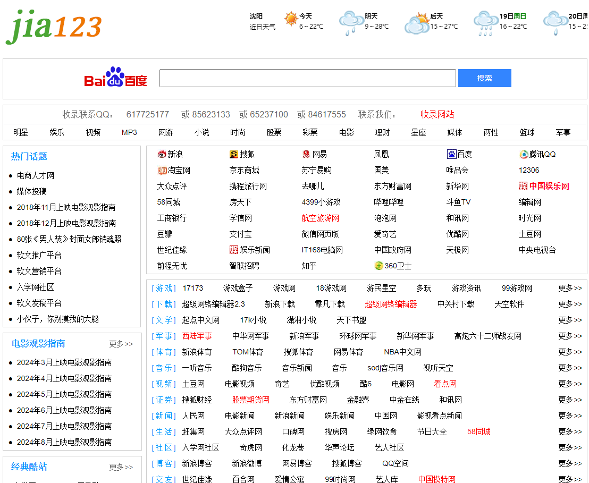Open the 携程旅行网 link
The width and height of the screenshot is (589, 483).
point(248,187)
